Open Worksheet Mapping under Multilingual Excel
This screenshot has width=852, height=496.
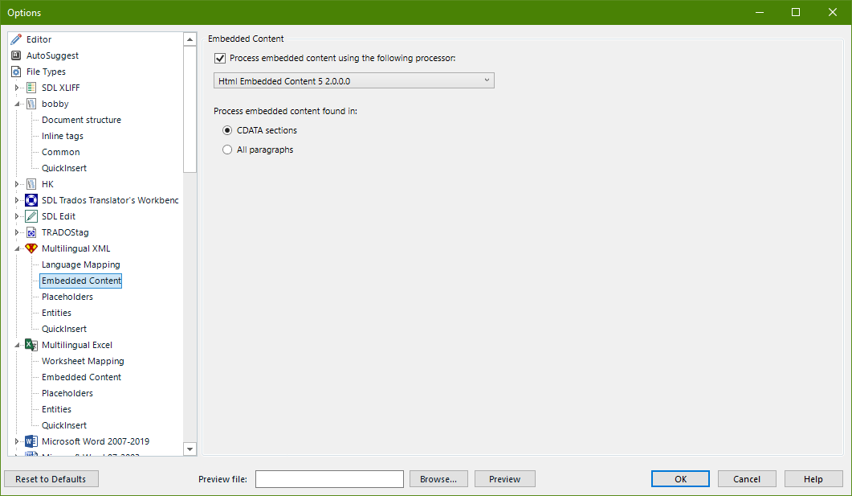coord(83,361)
